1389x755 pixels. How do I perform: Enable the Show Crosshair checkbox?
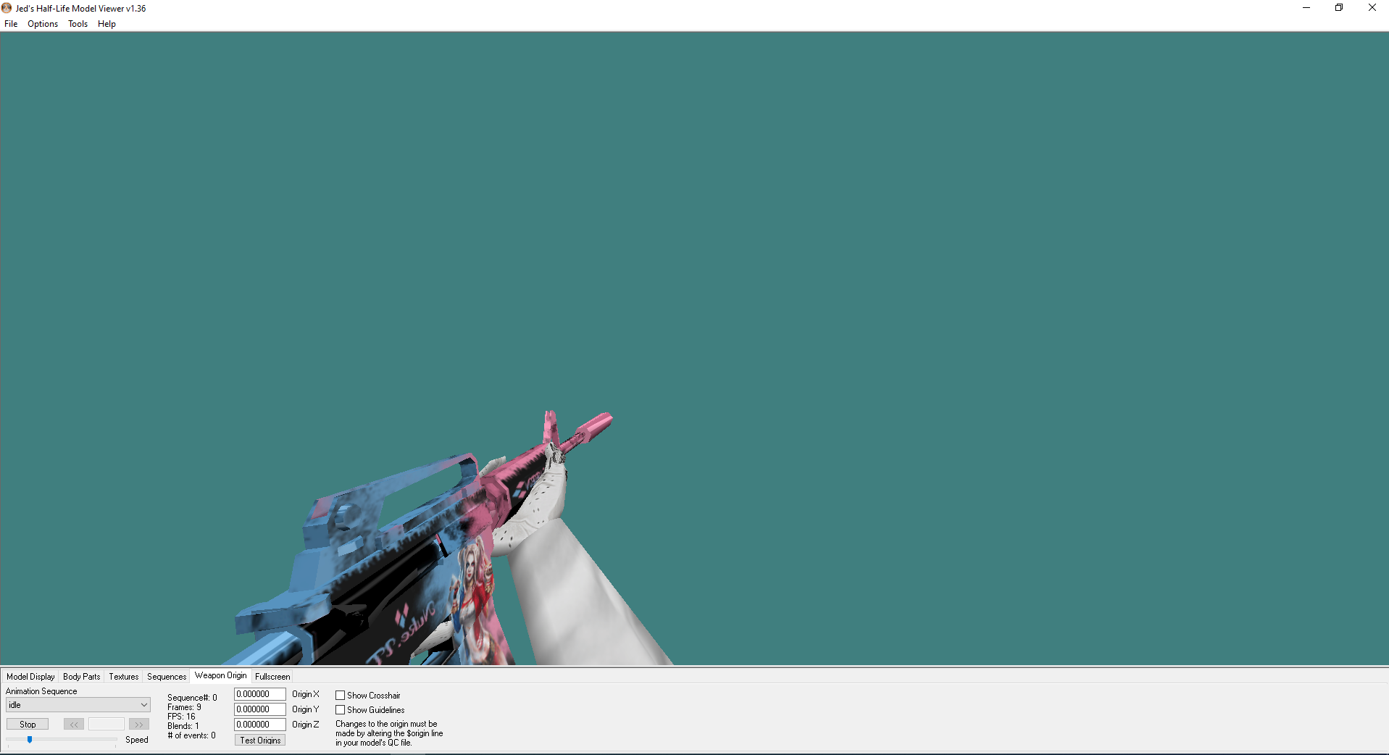(340, 696)
